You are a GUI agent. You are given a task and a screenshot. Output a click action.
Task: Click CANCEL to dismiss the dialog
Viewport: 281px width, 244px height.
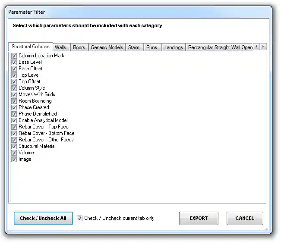pos(245,218)
